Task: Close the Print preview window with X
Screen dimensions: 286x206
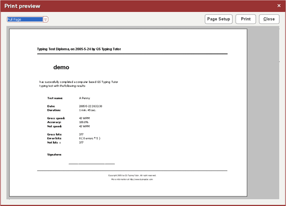Action: 279,6
